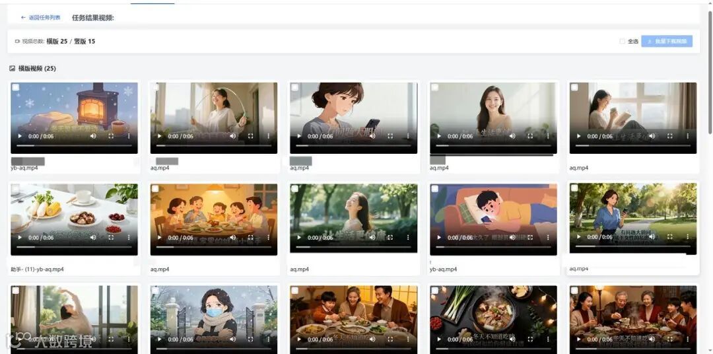The width and height of the screenshot is (713, 354).
Task: Select the anime girl phone video checkbox
Action: [294, 87]
